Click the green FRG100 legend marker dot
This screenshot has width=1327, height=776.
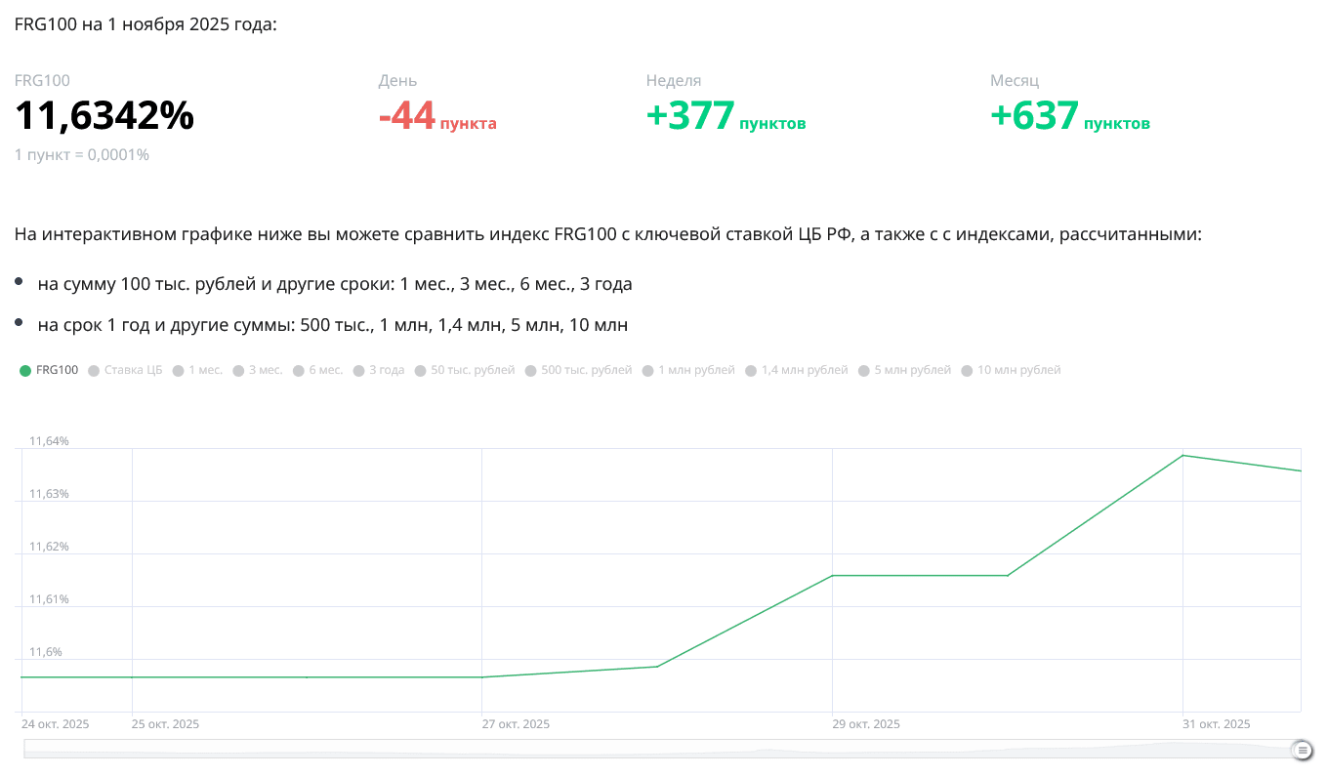click(25, 371)
